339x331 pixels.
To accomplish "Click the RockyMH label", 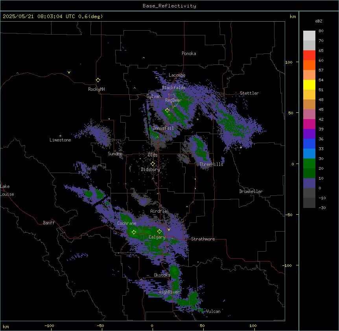I will (96, 89).
